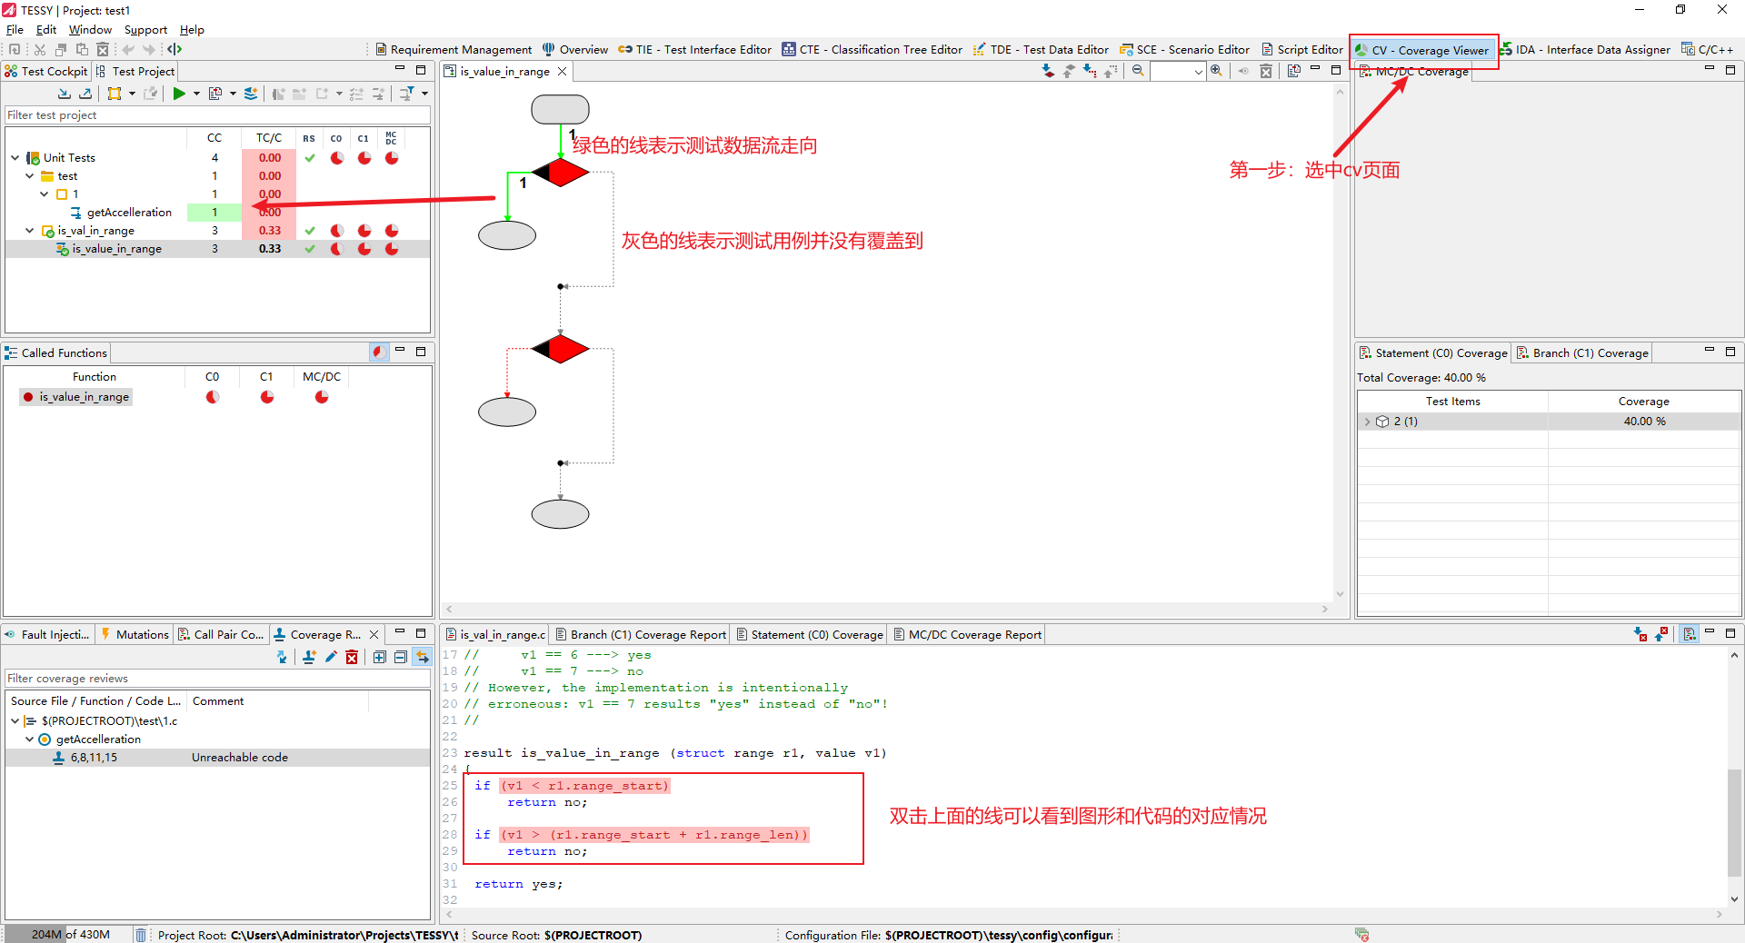
Task: Close the is_value_in_range flow chart tab
Action: click(x=563, y=72)
